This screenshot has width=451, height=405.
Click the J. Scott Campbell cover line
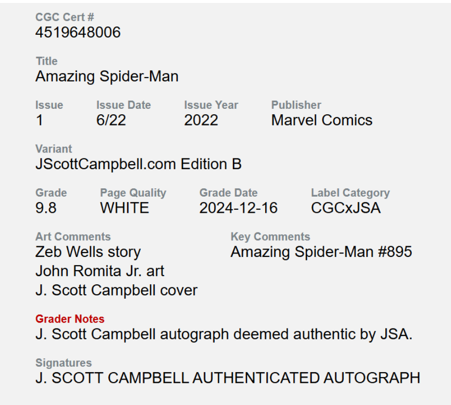coord(116,290)
